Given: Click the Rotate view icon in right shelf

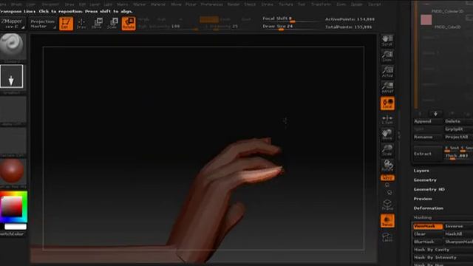Looking at the screenshot, I should coord(387,166).
